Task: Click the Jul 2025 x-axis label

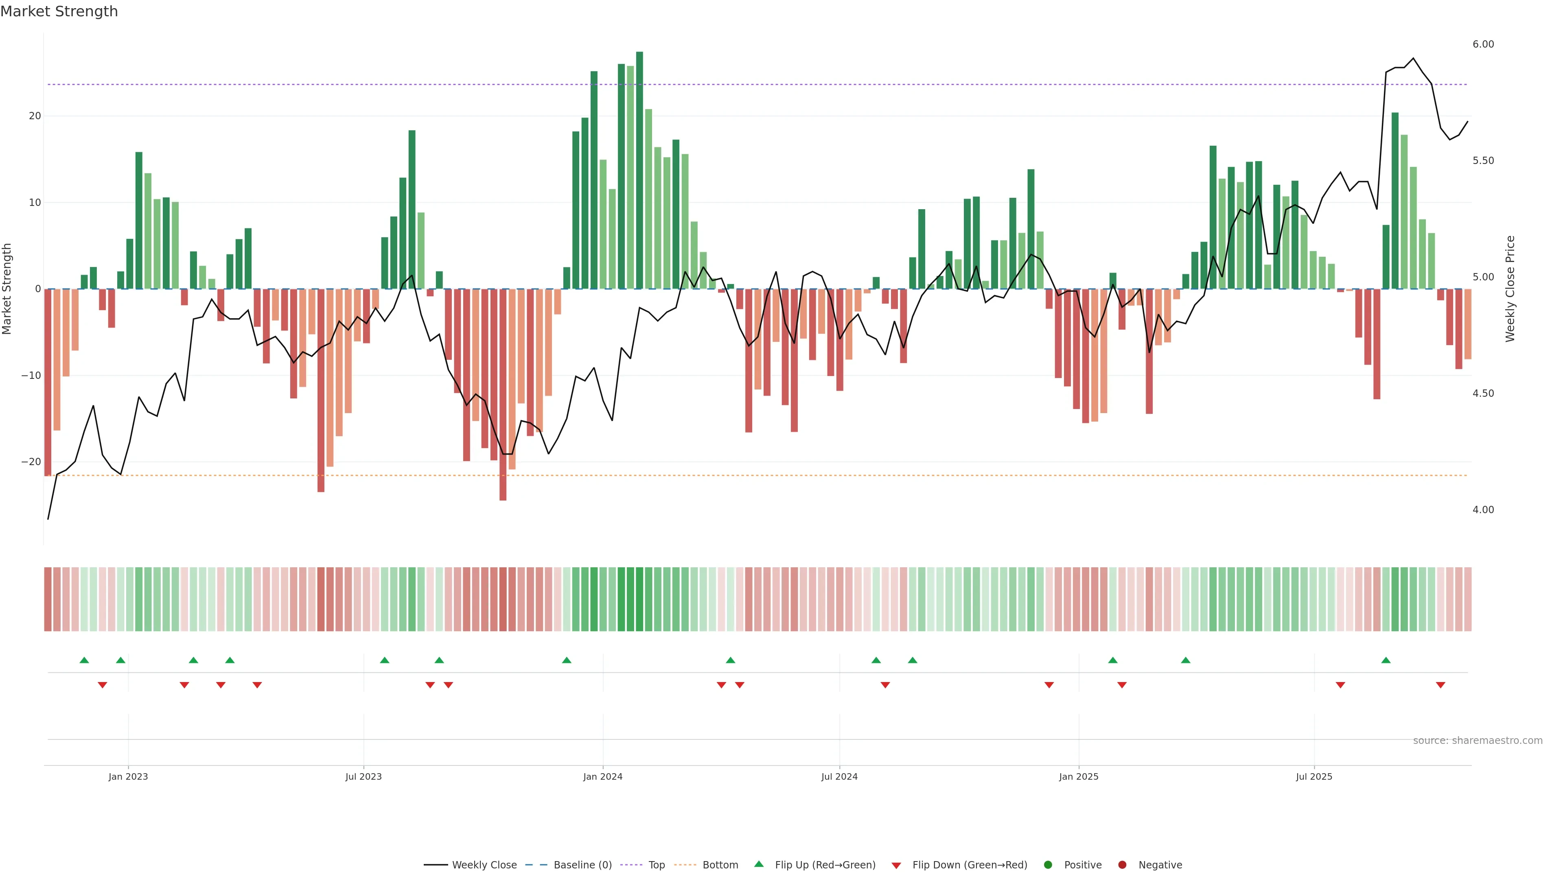Action: 1313,776
